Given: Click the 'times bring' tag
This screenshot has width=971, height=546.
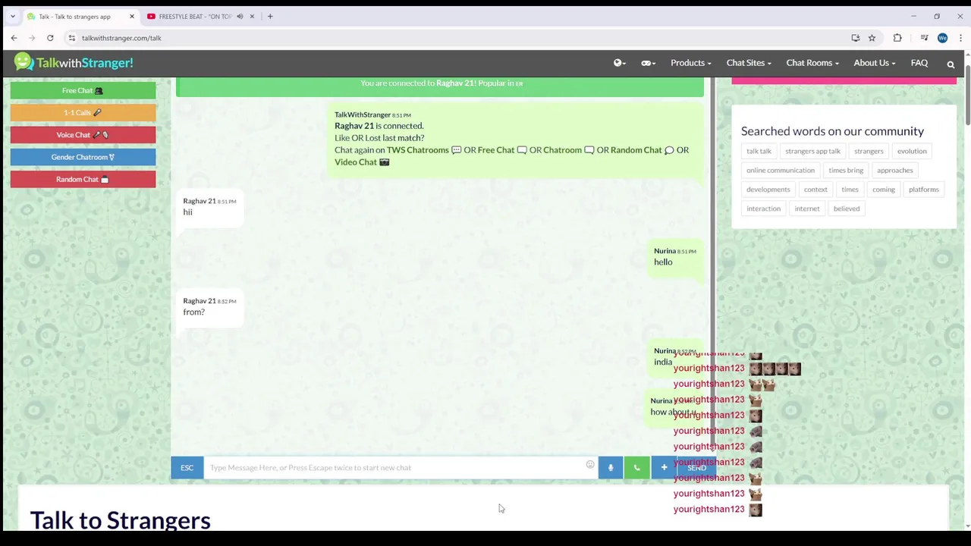Looking at the screenshot, I should 846,171.
